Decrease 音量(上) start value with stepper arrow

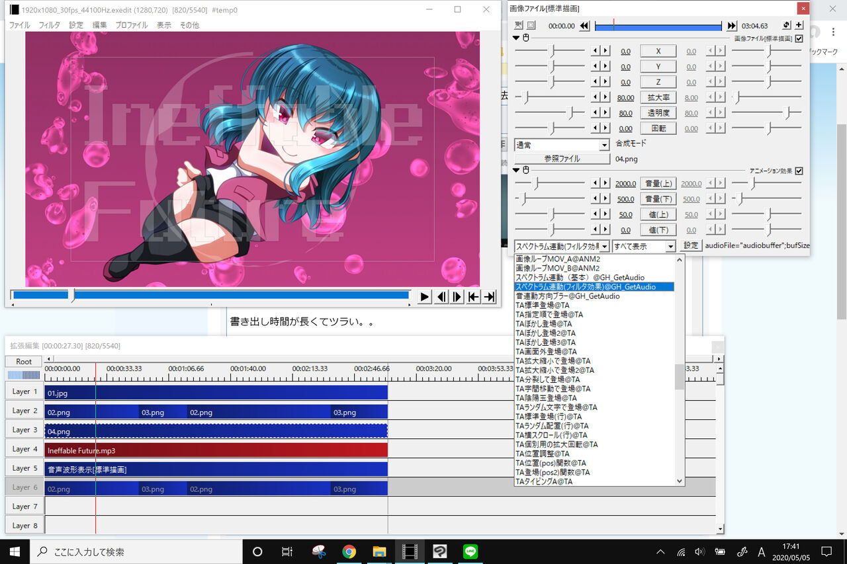click(596, 183)
